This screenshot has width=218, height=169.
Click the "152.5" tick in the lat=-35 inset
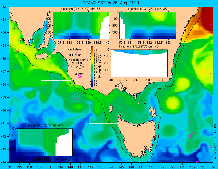point(159,43)
